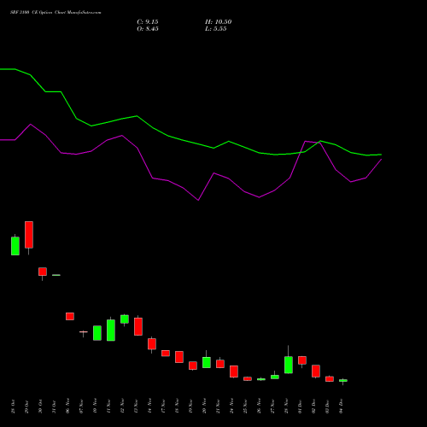
Task: Click the close value "C: 9.15"
Action: pos(148,22)
